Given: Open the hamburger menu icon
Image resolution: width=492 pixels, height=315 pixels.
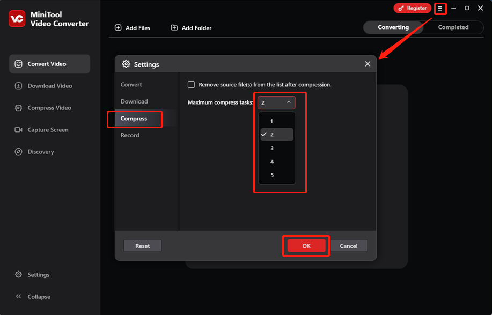Looking at the screenshot, I should 440,9.
